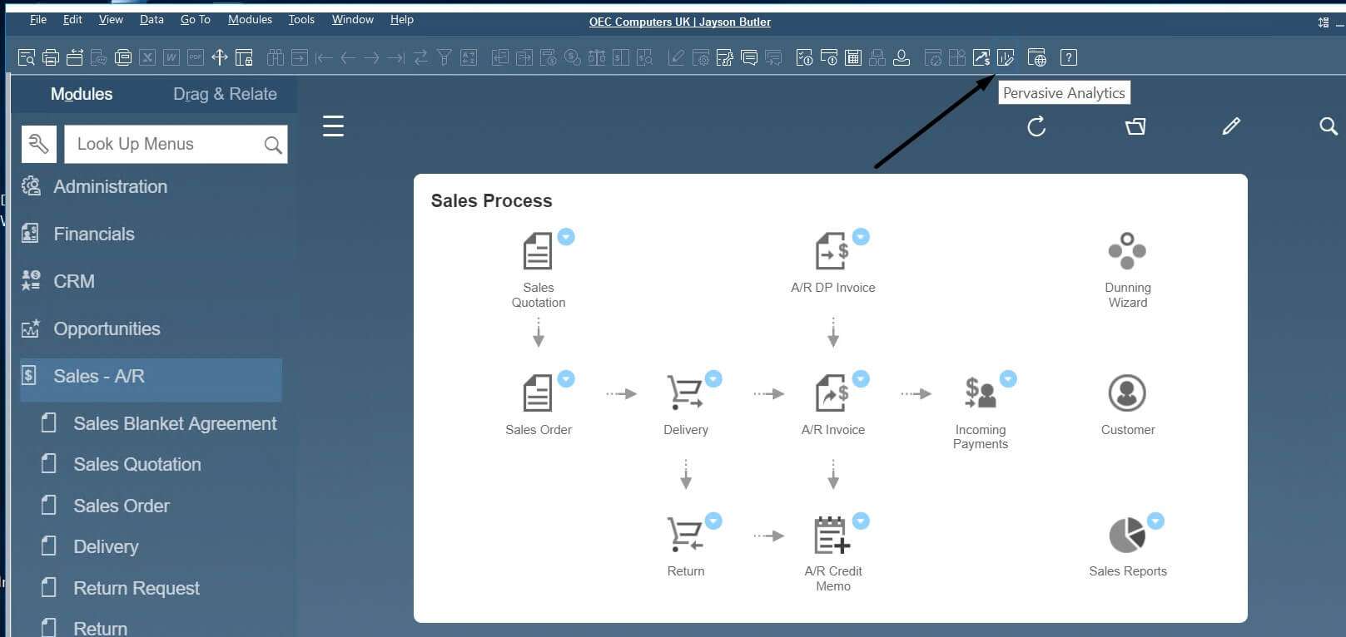The image size is (1346, 637).
Task: Open the Window menu
Action: coord(353,19)
